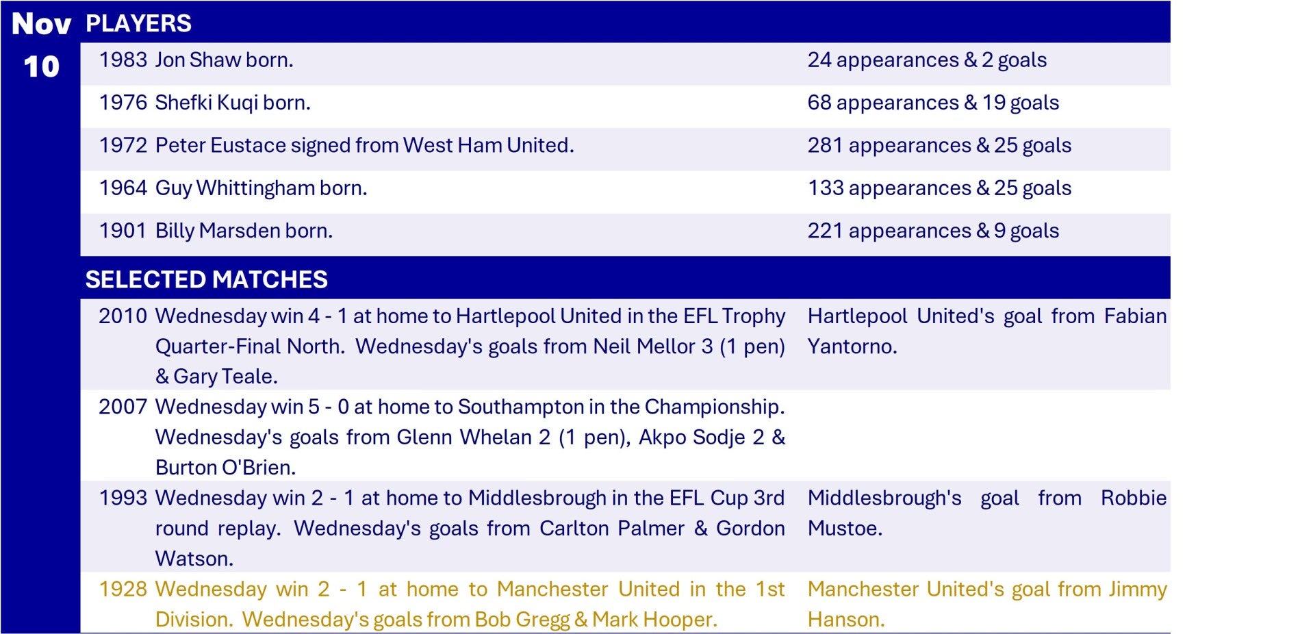Click the 68 appearances & 19 goals text
1313x634 pixels.
[x=933, y=103]
